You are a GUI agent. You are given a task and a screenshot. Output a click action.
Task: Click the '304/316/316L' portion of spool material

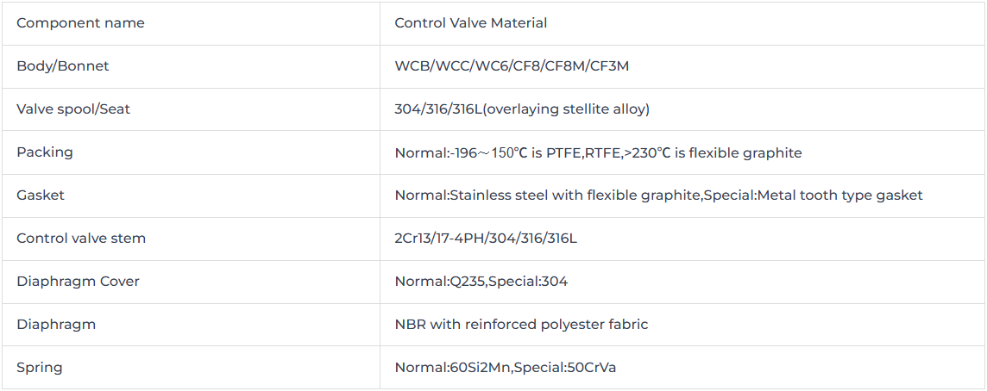click(x=438, y=109)
